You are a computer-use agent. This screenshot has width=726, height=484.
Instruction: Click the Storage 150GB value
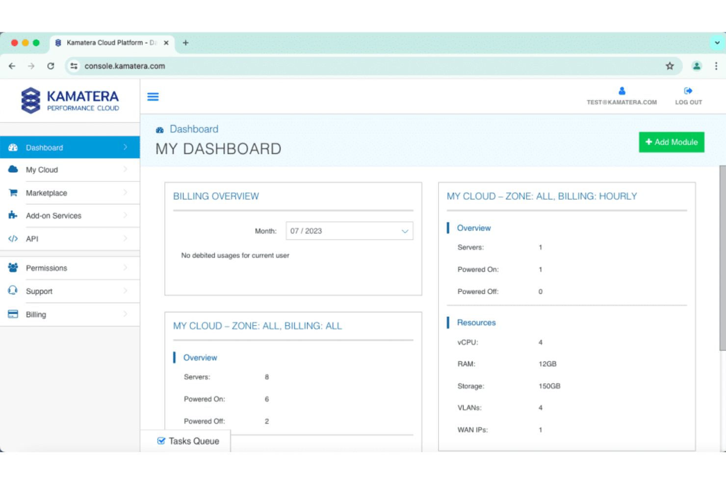pyautogui.click(x=549, y=386)
